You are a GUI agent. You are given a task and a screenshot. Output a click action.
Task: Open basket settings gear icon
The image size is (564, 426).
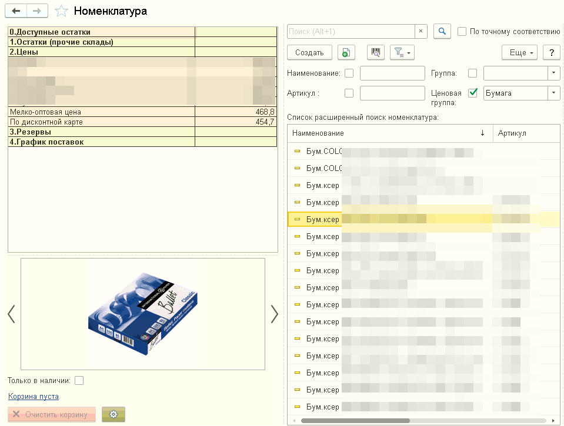[114, 414]
